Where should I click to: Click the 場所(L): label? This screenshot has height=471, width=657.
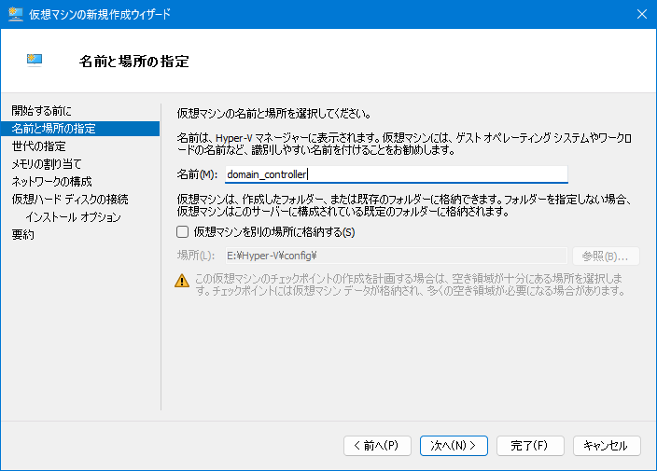(x=196, y=256)
